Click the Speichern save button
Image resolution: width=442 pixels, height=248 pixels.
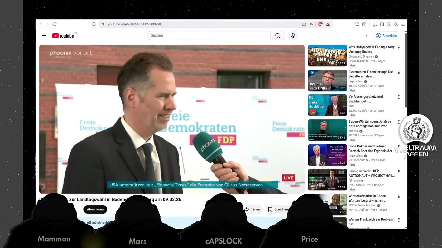278,209
